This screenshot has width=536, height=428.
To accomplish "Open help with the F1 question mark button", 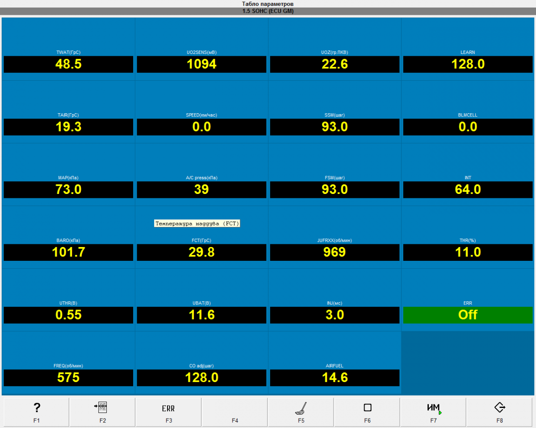I will click(x=37, y=412).
